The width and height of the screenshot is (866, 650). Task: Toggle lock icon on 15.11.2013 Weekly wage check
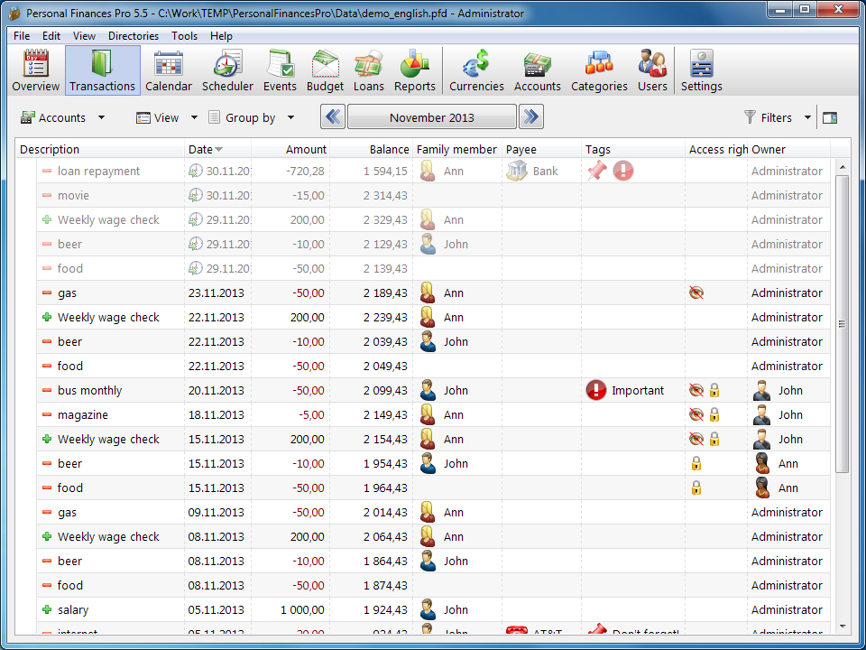click(714, 439)
